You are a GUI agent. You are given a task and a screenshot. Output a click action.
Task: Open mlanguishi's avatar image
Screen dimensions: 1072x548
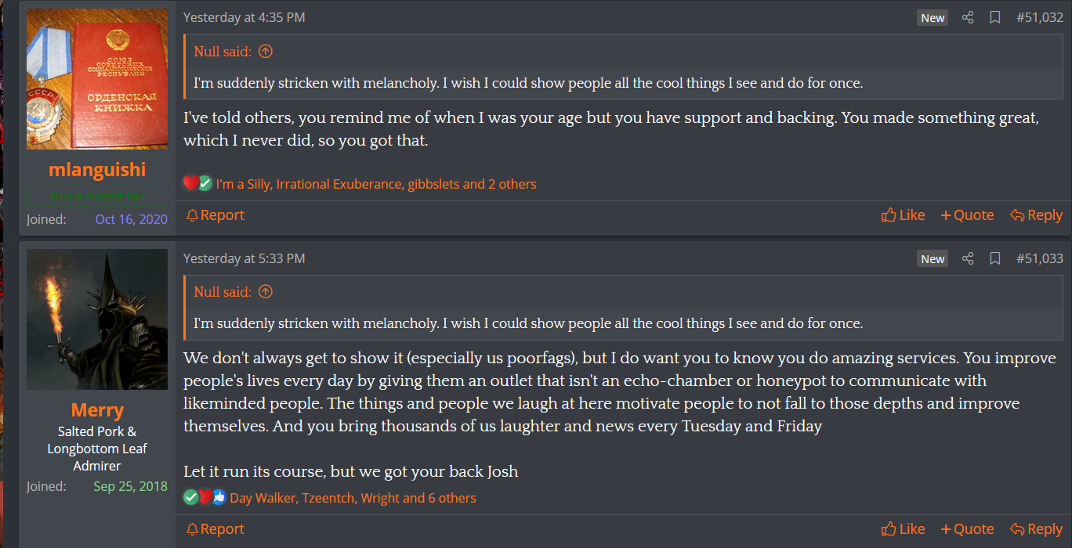[97, 79]
